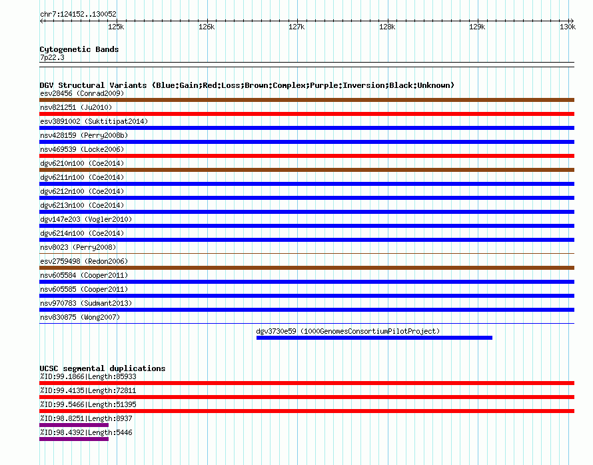Select the 7p22.3 band label
593x465 pixels.
(x=52, y=57)
